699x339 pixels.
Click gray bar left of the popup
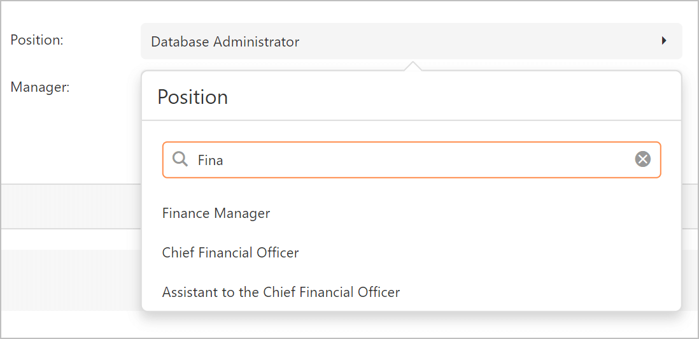(70, 206)
